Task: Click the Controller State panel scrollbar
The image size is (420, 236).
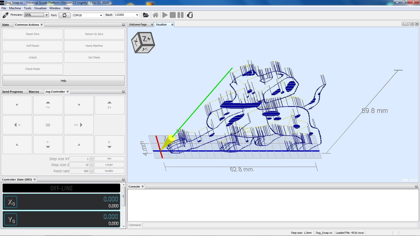Action: (x=123, y=206)
